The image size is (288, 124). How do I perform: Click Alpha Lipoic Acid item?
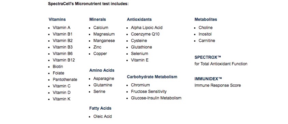coord(147,28)
